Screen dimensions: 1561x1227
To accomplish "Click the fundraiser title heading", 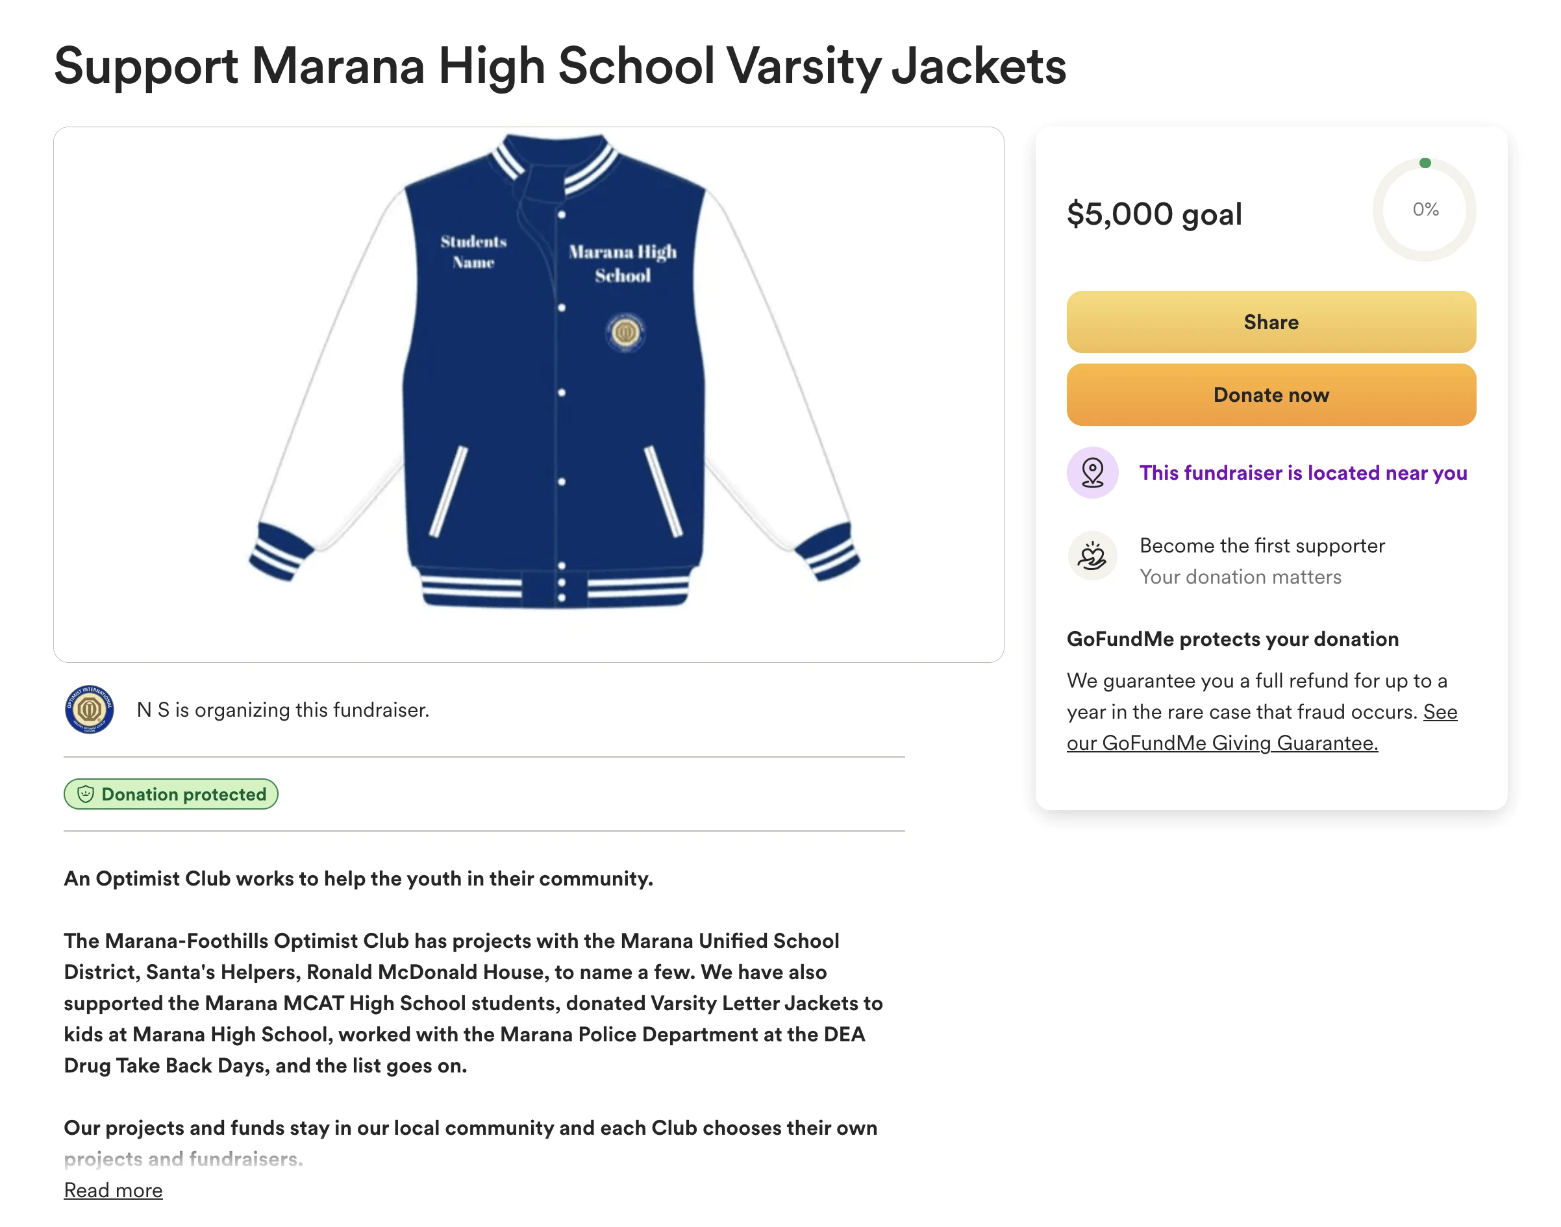I will (x=560, y=66).
